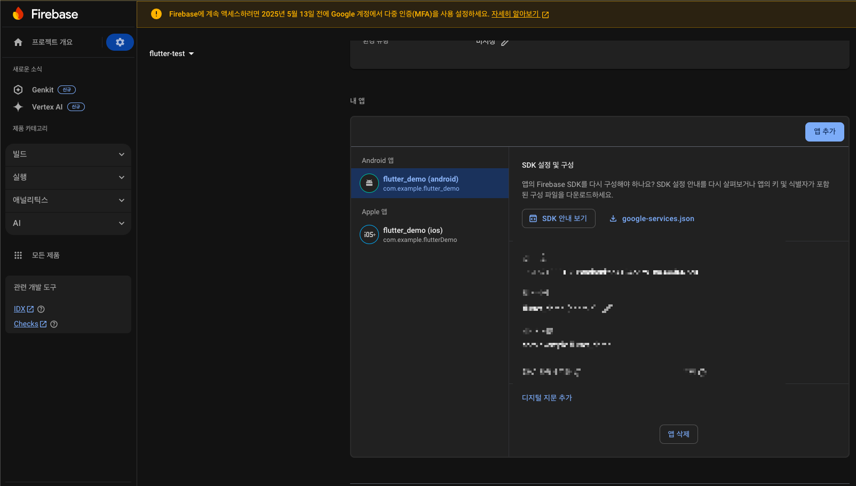The width and height of the screenshot is (856, 486).
Task: Click the 새로운 소식 section label
Action: coord(28,69)
